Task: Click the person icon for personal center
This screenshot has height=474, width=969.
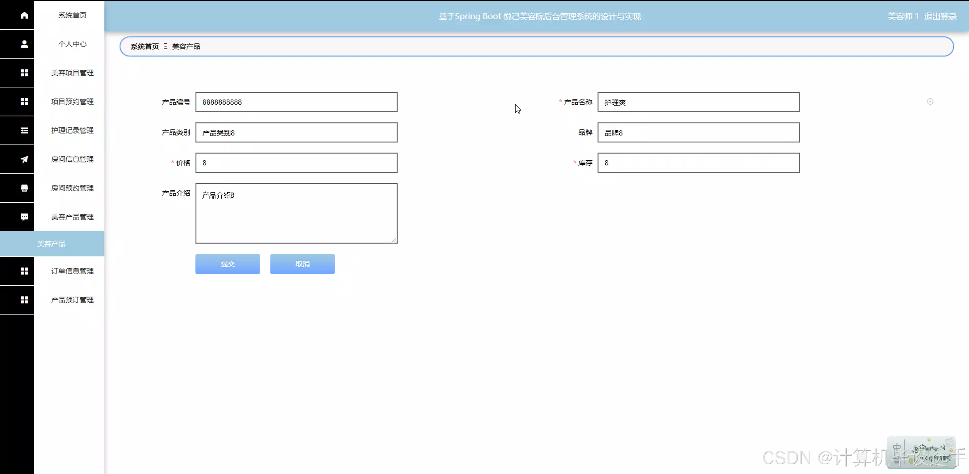Action: (x=24, y=44)
